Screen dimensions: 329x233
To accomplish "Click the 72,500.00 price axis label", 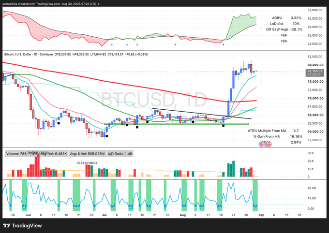I will [x=315, y=90].
